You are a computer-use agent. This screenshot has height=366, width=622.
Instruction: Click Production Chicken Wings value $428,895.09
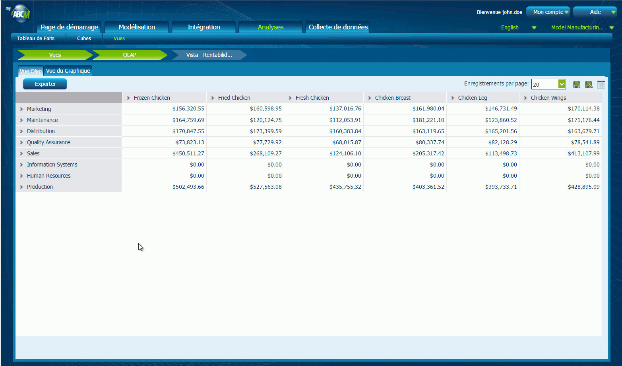pos(583,187)
